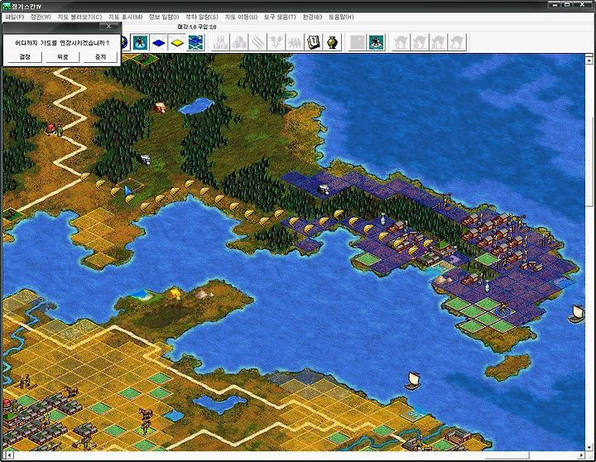Go back with the 뒤로 button
596x462 pixels.
(62, 57)
